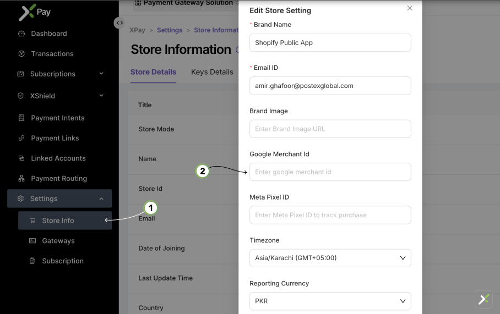Image resolution: width=500 pixels, height=314 pixels.
Task: Expand the XShield menu chevron
Action: 101,96
